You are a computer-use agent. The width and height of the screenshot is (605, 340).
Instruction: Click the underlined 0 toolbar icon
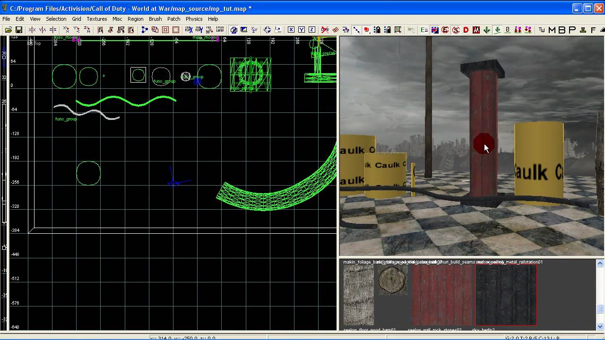point(508,30)
